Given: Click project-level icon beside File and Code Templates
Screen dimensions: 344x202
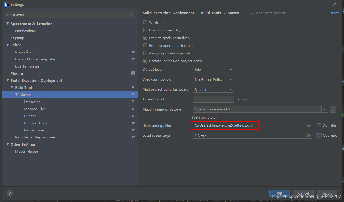Looking at the screenshot, I should (x=133, y=59).
